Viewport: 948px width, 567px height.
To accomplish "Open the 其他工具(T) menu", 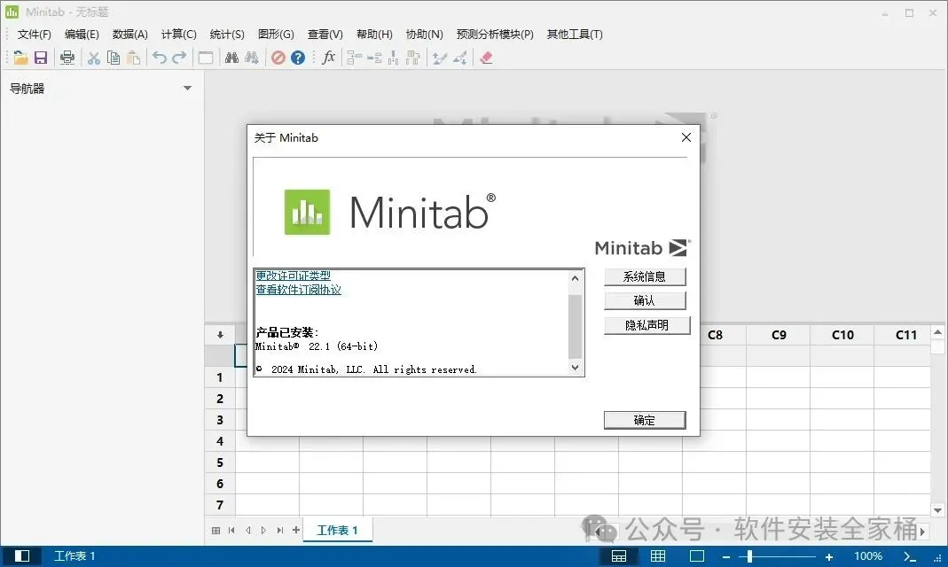I will [x=575, y=35].
